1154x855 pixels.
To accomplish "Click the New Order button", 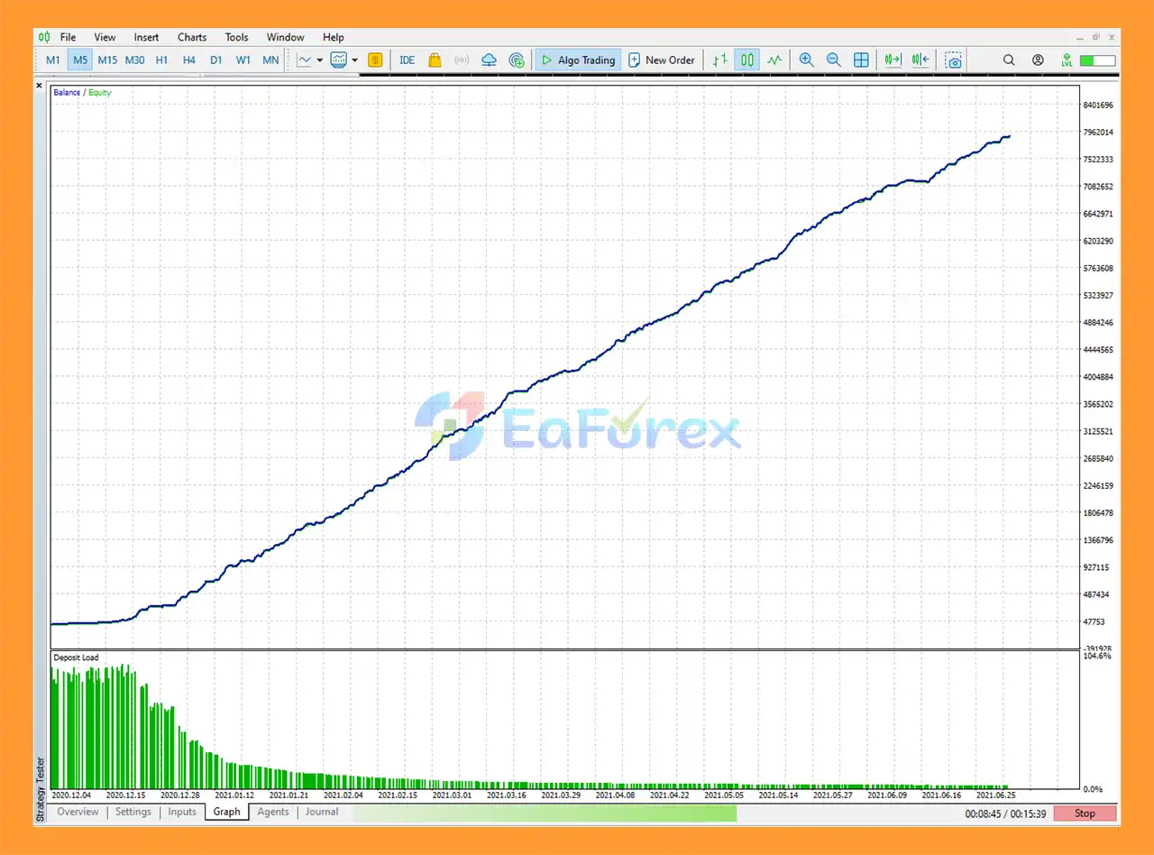I will pyautogui.click(x=661, y=60).
